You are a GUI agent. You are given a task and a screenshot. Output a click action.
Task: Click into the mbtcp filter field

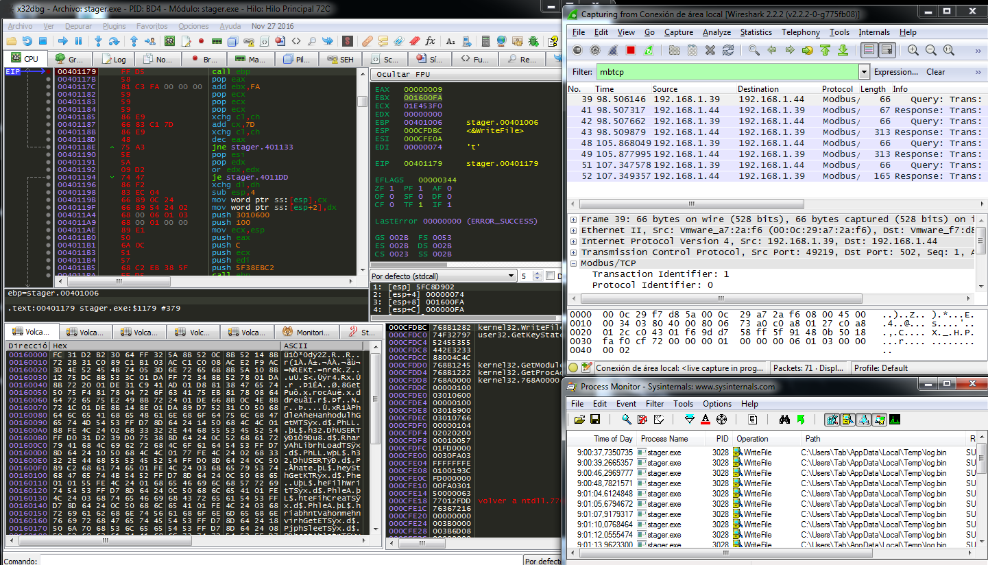[720, 71]
